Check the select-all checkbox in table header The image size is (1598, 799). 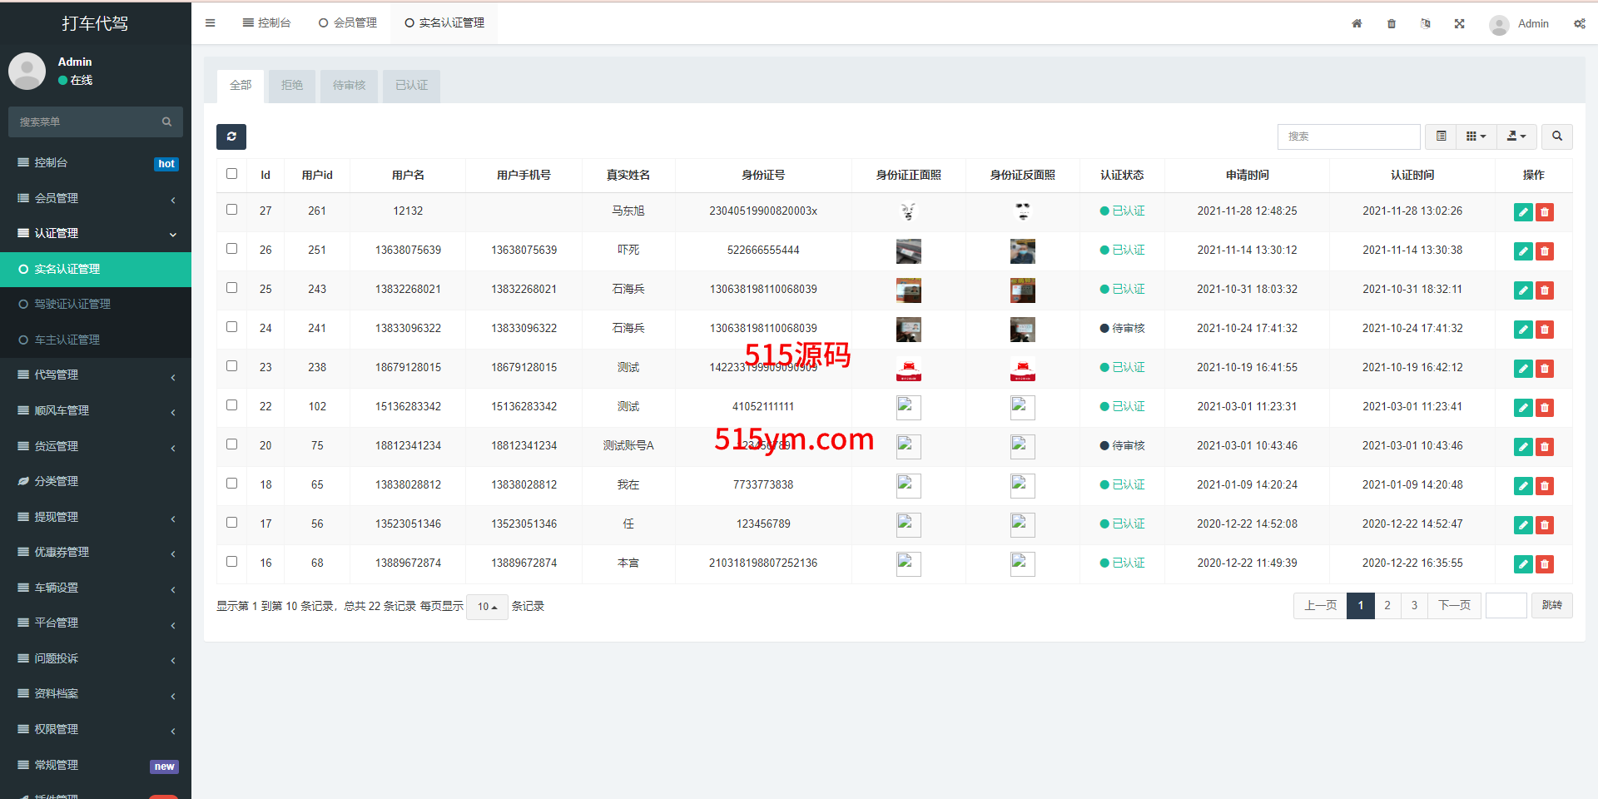click(231, 174)
